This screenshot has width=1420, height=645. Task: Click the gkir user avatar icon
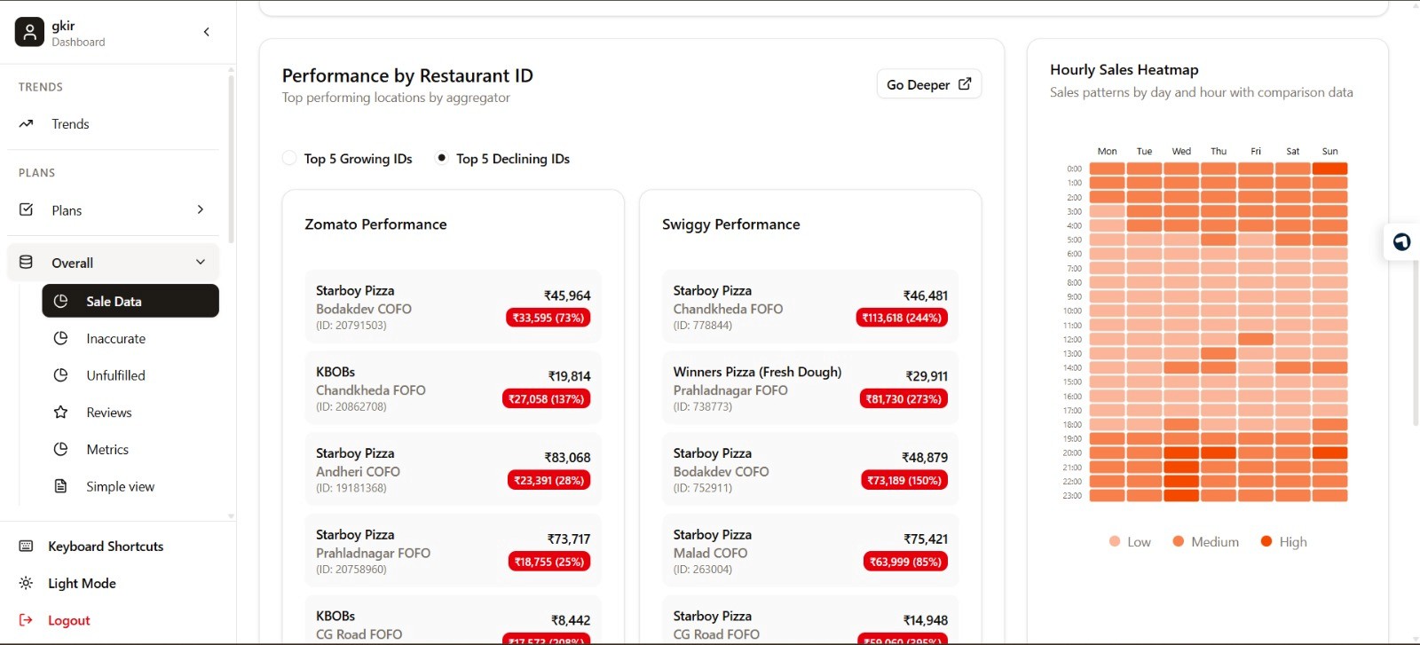29,33
